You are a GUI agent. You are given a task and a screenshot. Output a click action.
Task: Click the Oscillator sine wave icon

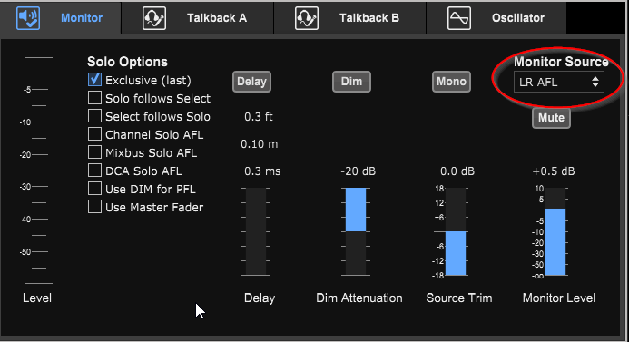click(459, 18)
